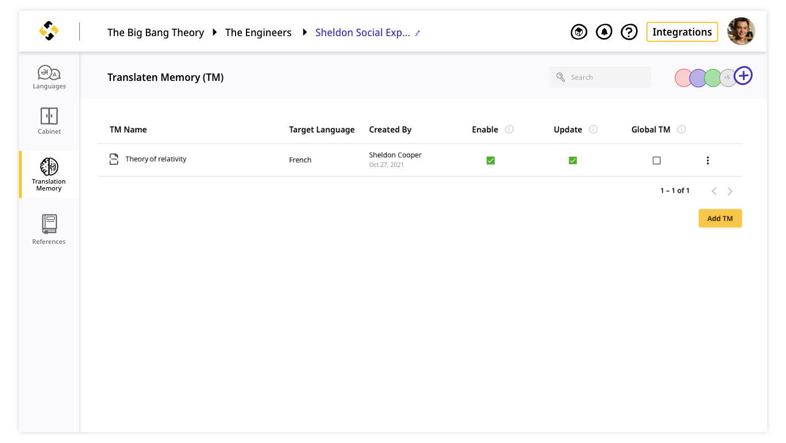The image size is (786, 443).
Task: Click the purple member avatar circle
Action: pyautogui.click(x=699, y=77)
